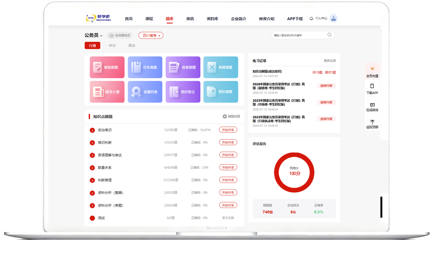This screenshot has width=433, height=261.
Task: Open the 模考大赛 mock exam tile
Action: click(107, 92)
